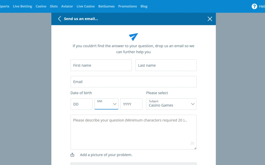Image resolution: width=265 pixels, height=165 pixels.
Task: Click the question description text area
Action: tap(133, 132)
